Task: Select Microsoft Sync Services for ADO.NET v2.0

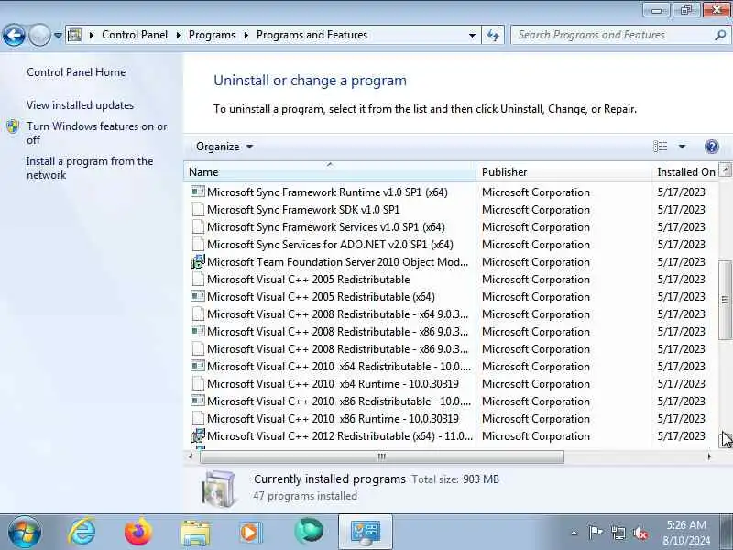Action: point(330,245)
